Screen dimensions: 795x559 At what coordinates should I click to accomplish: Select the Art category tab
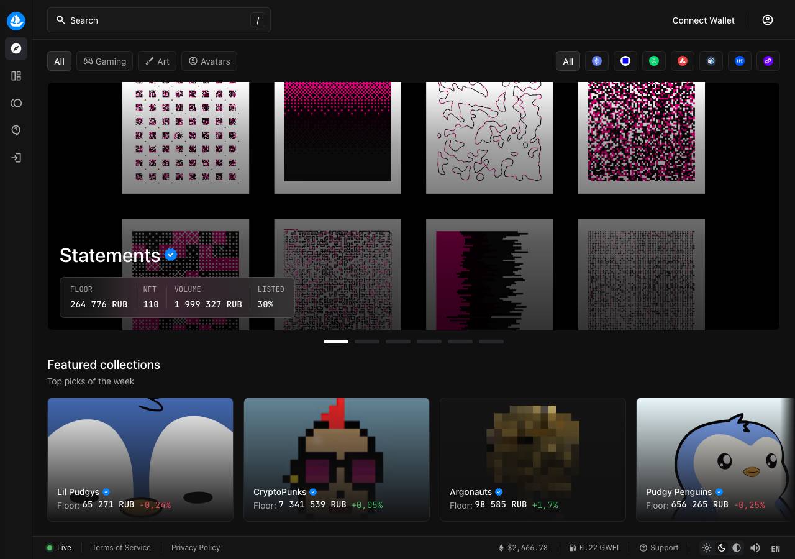point(157,61)
